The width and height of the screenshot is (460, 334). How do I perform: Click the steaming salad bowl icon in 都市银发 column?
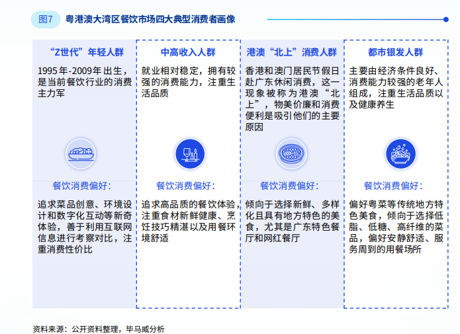396,154
